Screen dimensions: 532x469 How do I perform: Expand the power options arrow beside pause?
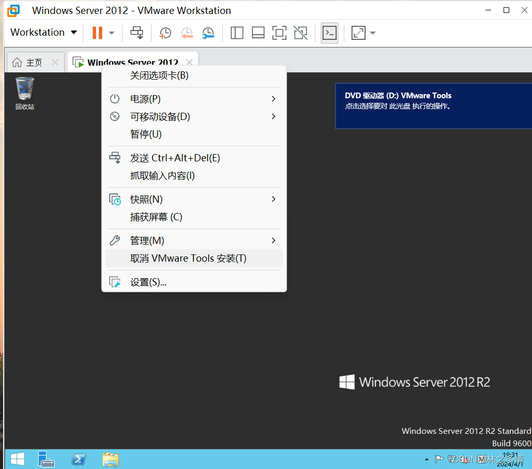[x=112, y=33]
